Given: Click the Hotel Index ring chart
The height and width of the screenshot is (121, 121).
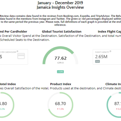Looking at the screenshot, I should coord(7,105).
